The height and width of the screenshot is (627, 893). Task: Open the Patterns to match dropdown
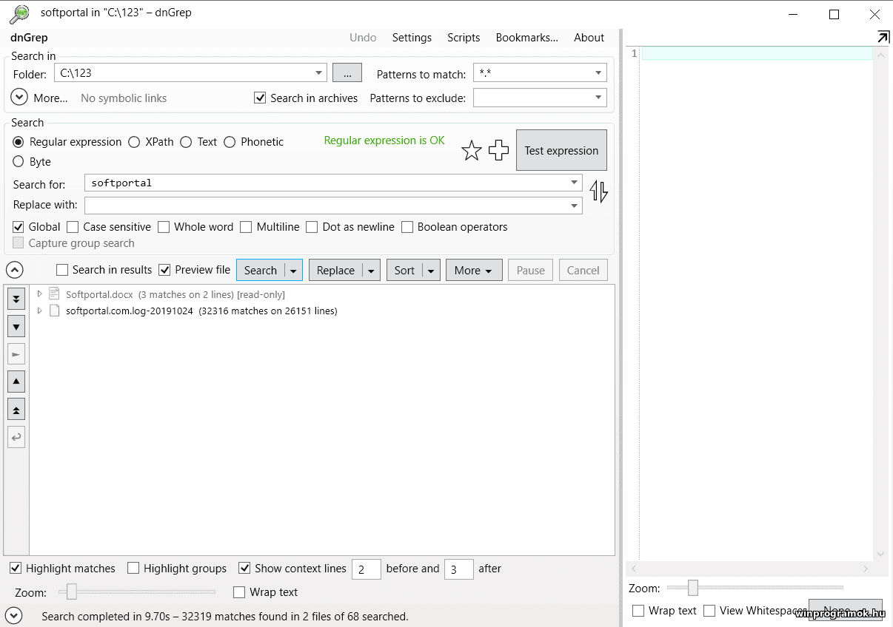[598, 73]
